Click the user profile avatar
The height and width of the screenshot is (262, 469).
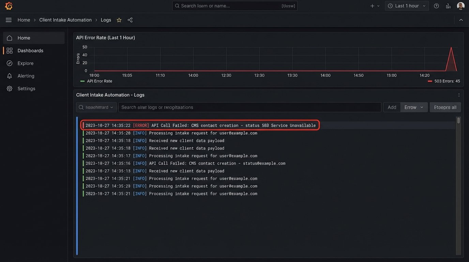(x=460, y=6)
